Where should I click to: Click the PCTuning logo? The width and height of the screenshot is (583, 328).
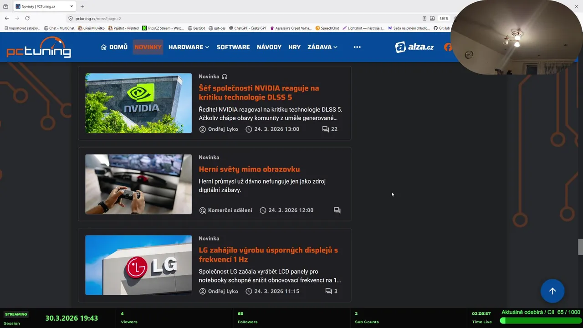(39, 47)
